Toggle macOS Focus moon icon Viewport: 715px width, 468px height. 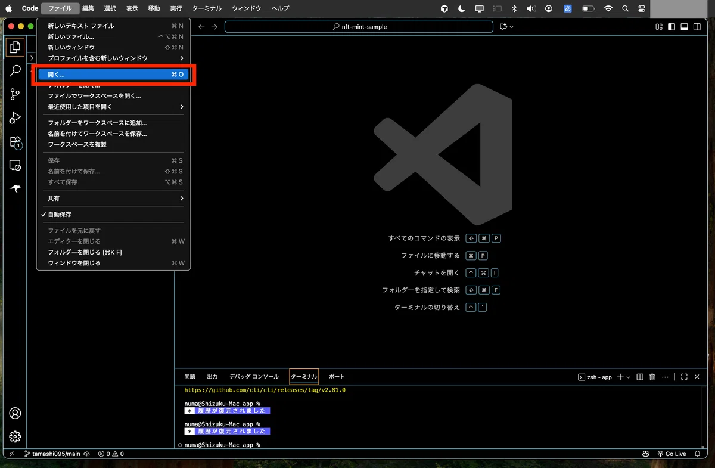click(x=462, y=8)
